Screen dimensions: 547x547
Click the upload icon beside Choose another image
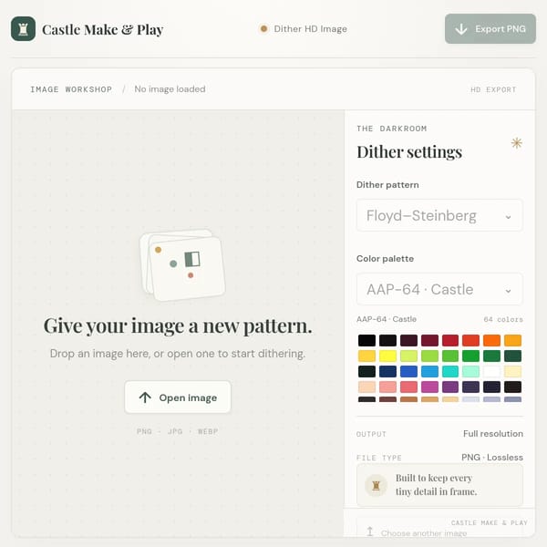pyautogui.click(x=370, y=532)
